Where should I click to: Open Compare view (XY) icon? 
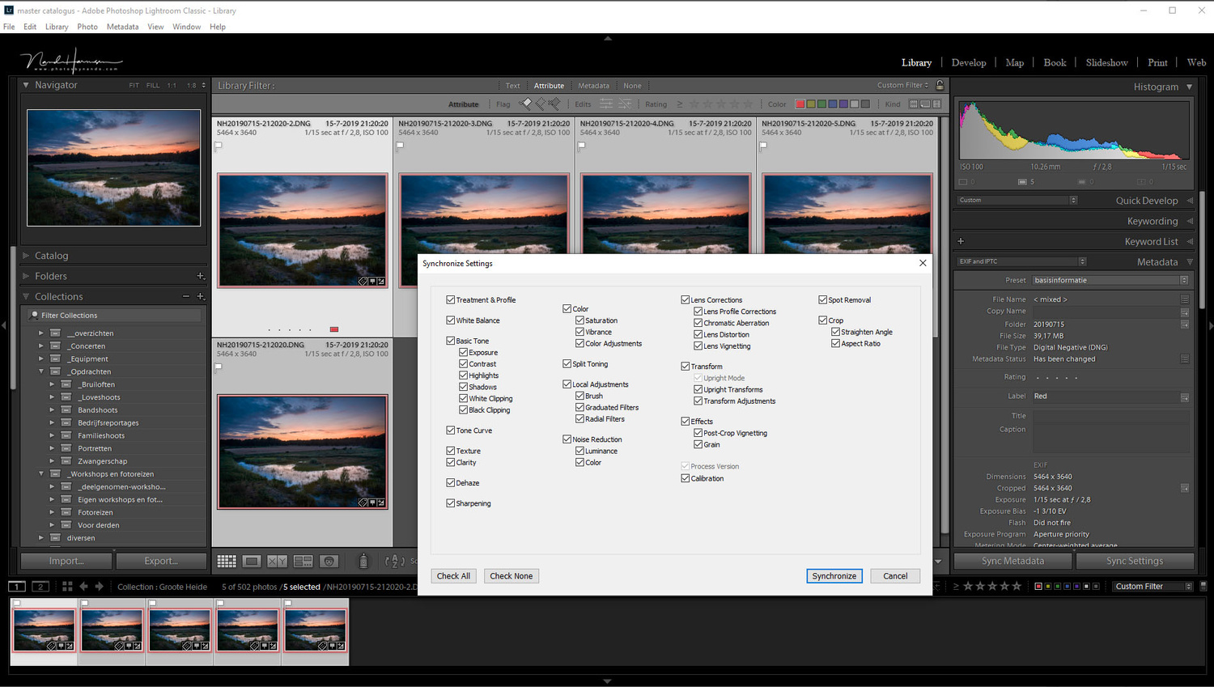[277, 561]
